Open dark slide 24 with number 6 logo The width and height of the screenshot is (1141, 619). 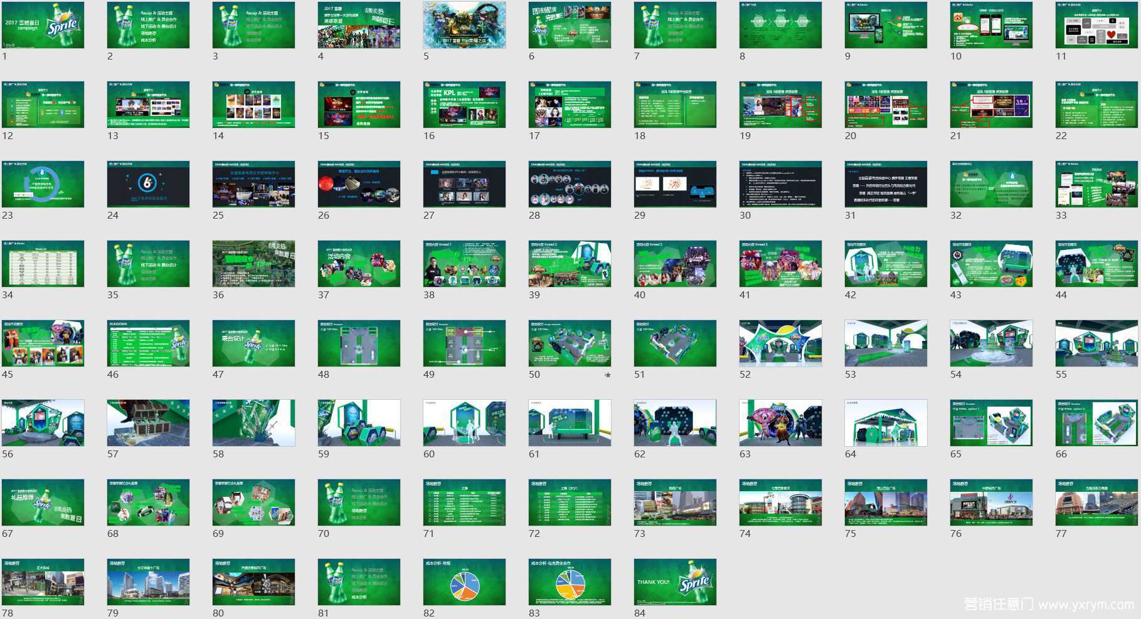click(148, 184)
